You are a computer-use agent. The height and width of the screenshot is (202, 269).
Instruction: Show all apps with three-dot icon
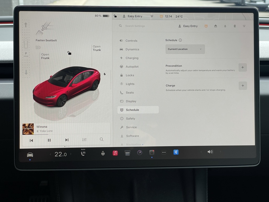[x=164, y=153]
